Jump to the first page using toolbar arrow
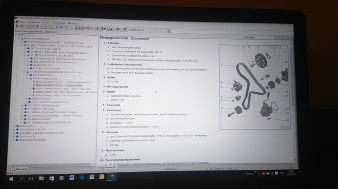The width and height of the screenshot is (338, 189). point(41,26)
